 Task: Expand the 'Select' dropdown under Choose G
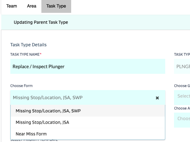[182, 96]
